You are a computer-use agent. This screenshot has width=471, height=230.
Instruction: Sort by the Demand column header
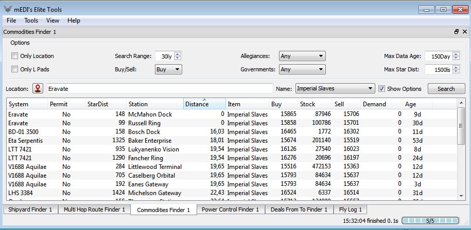click(x=381, y=104)
